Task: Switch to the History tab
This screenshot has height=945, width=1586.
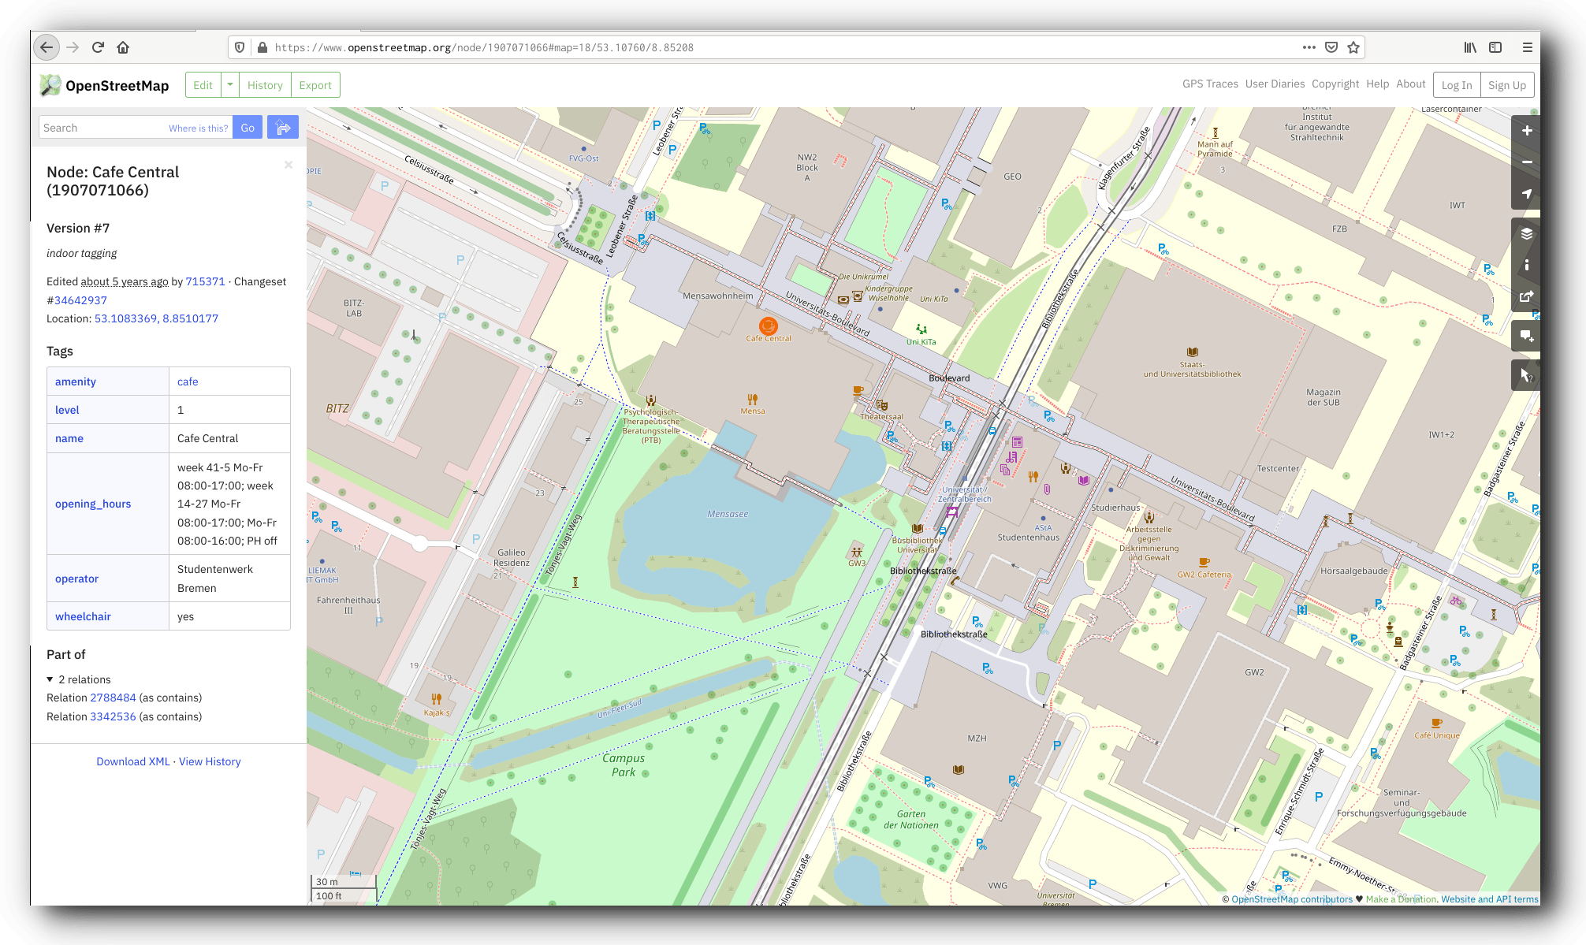Action: (265, 84)
